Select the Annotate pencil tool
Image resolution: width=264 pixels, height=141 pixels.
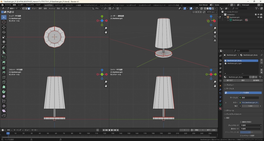4,47
